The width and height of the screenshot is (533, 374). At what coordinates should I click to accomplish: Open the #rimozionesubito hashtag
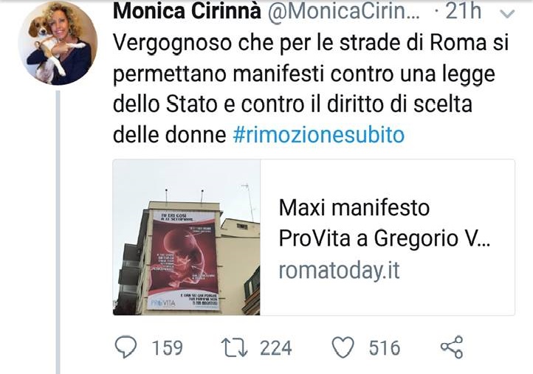click(x=318, y=135)
